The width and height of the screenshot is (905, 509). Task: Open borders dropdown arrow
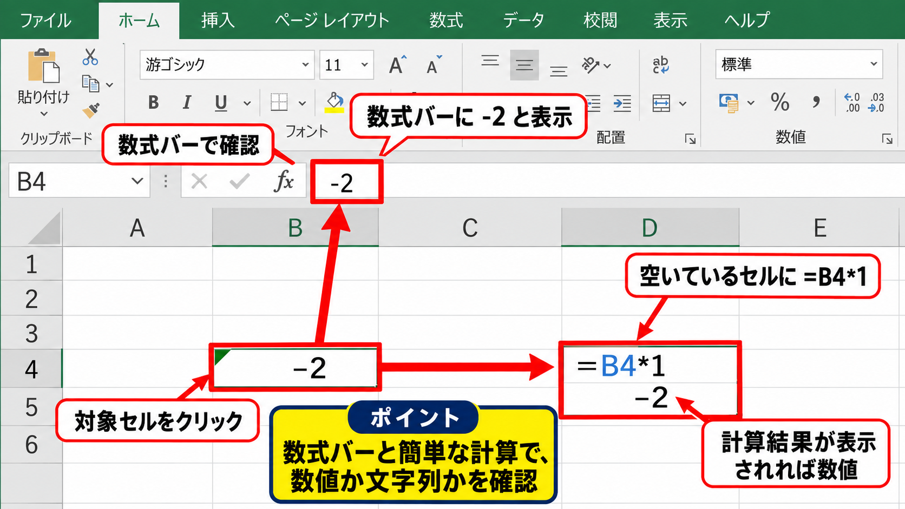(x=302, y=103)
